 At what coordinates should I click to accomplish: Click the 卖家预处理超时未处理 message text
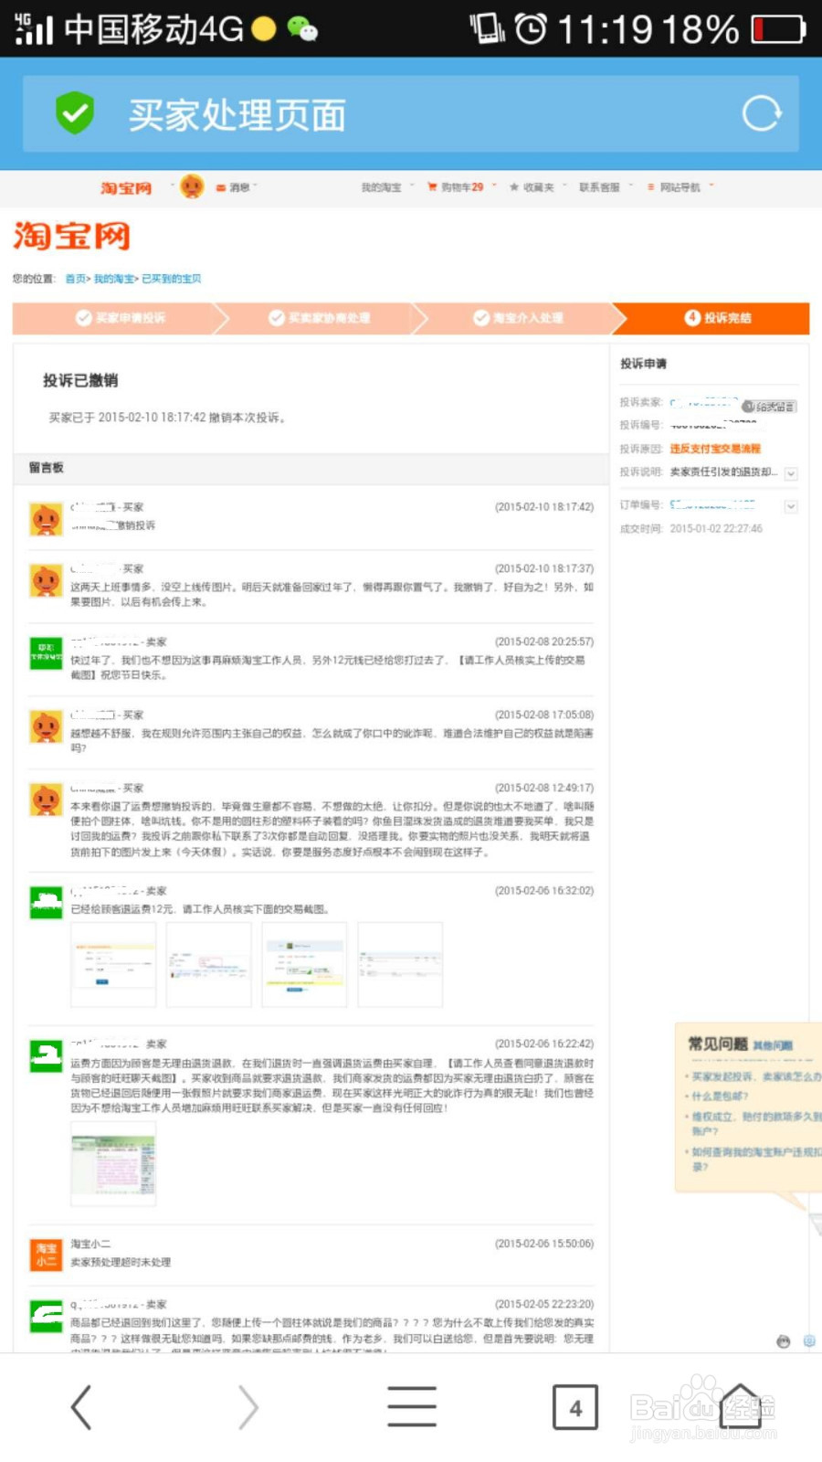[121, 1262]
